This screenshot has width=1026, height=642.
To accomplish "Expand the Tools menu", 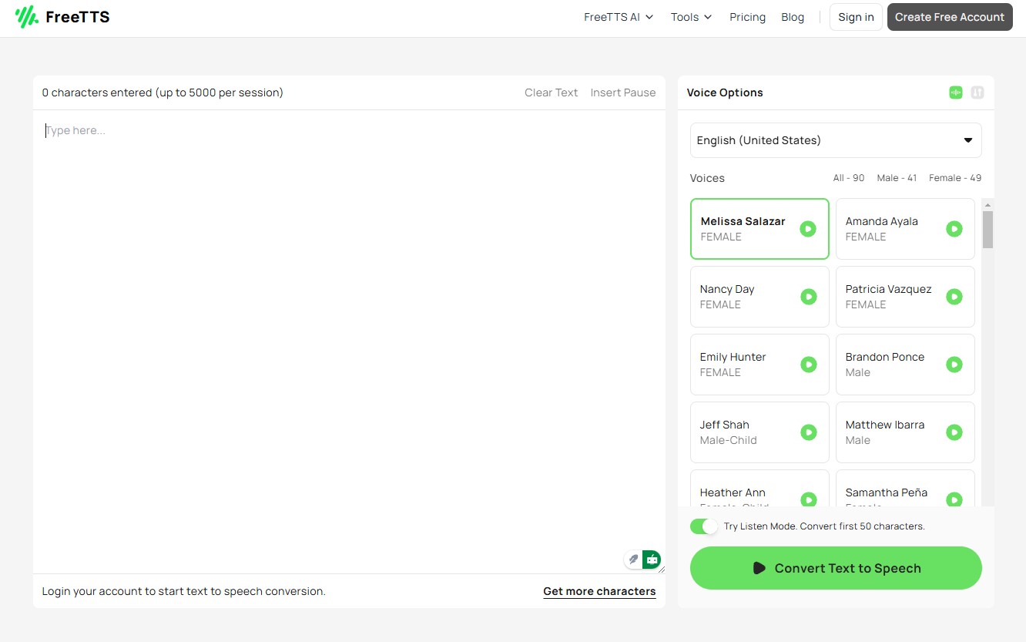I will coord(691,17).
